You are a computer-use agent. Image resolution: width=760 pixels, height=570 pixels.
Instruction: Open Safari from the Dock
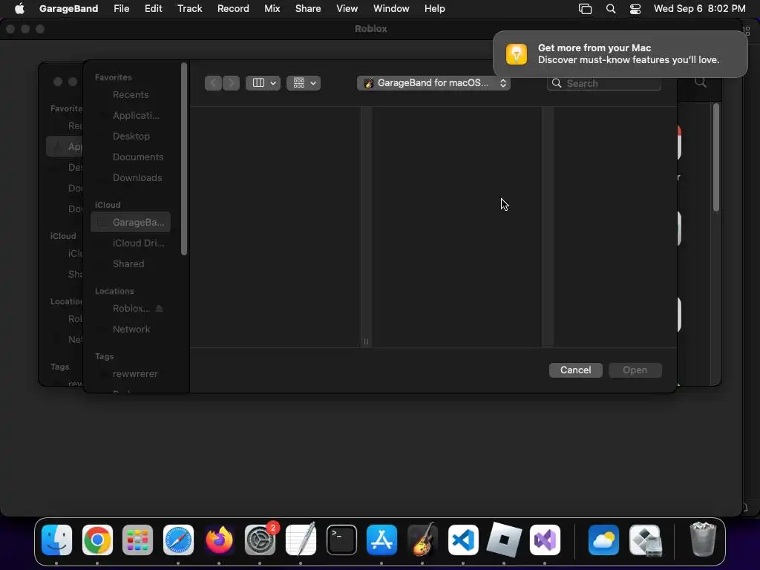pos(178,540)
